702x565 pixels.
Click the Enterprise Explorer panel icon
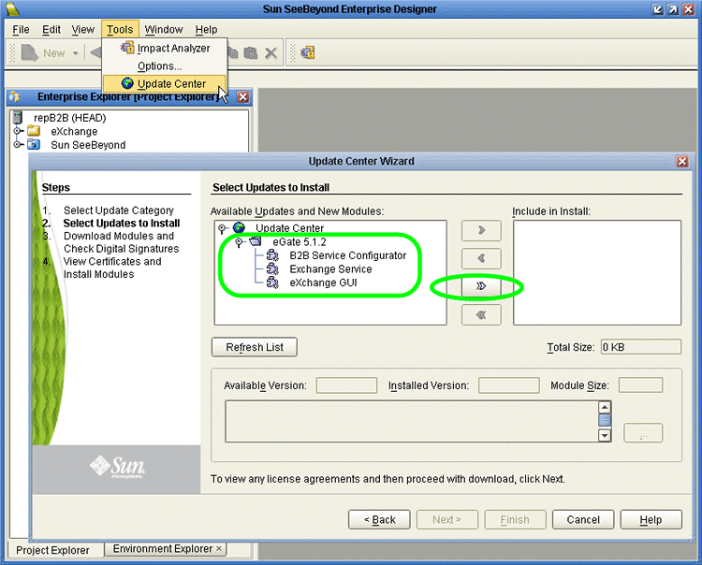coord(15,96)
